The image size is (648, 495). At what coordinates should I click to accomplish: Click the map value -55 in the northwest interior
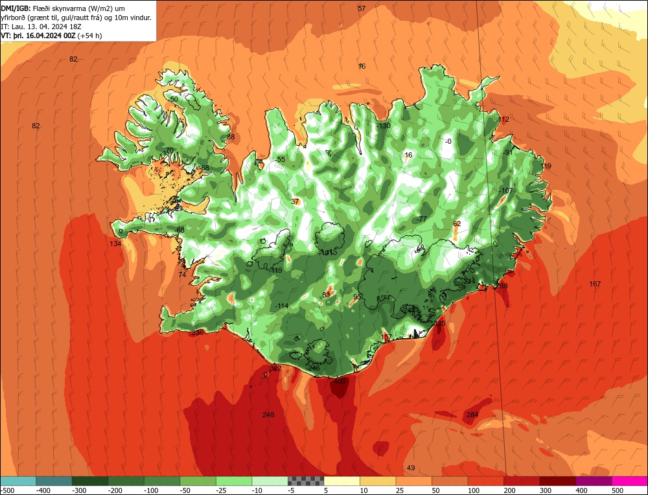tap(280, 159)
